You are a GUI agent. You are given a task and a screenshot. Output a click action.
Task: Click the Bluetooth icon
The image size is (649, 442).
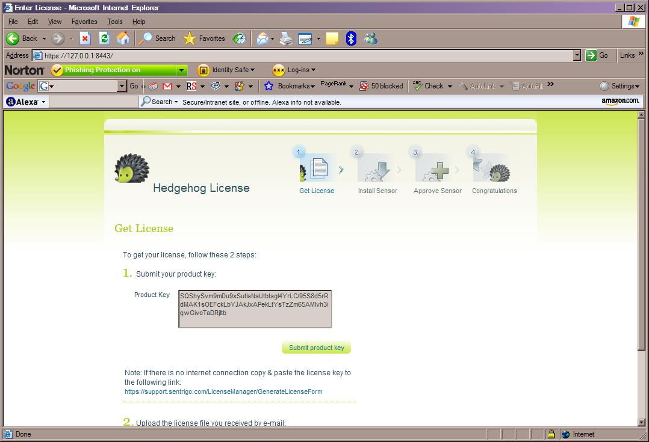[351, 38]
